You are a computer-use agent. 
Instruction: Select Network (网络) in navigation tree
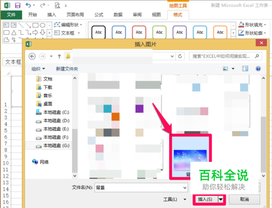coord(40,162)
